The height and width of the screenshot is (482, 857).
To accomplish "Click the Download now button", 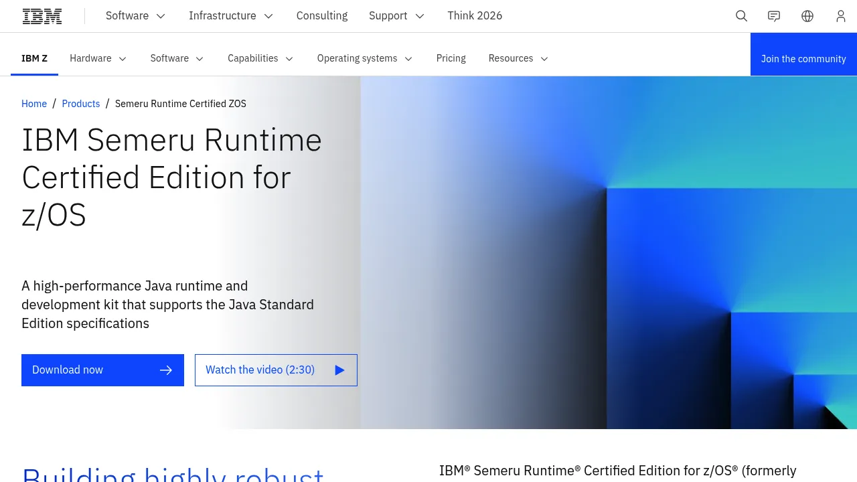I will tap(102, 370).
